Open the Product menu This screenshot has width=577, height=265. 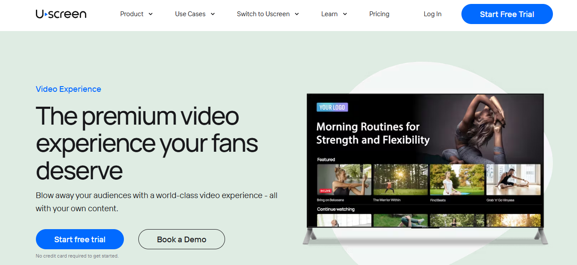132,14
